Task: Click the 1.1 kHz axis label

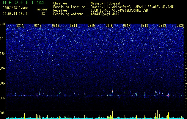Action: pyautogui.click(x=3, y=39)
